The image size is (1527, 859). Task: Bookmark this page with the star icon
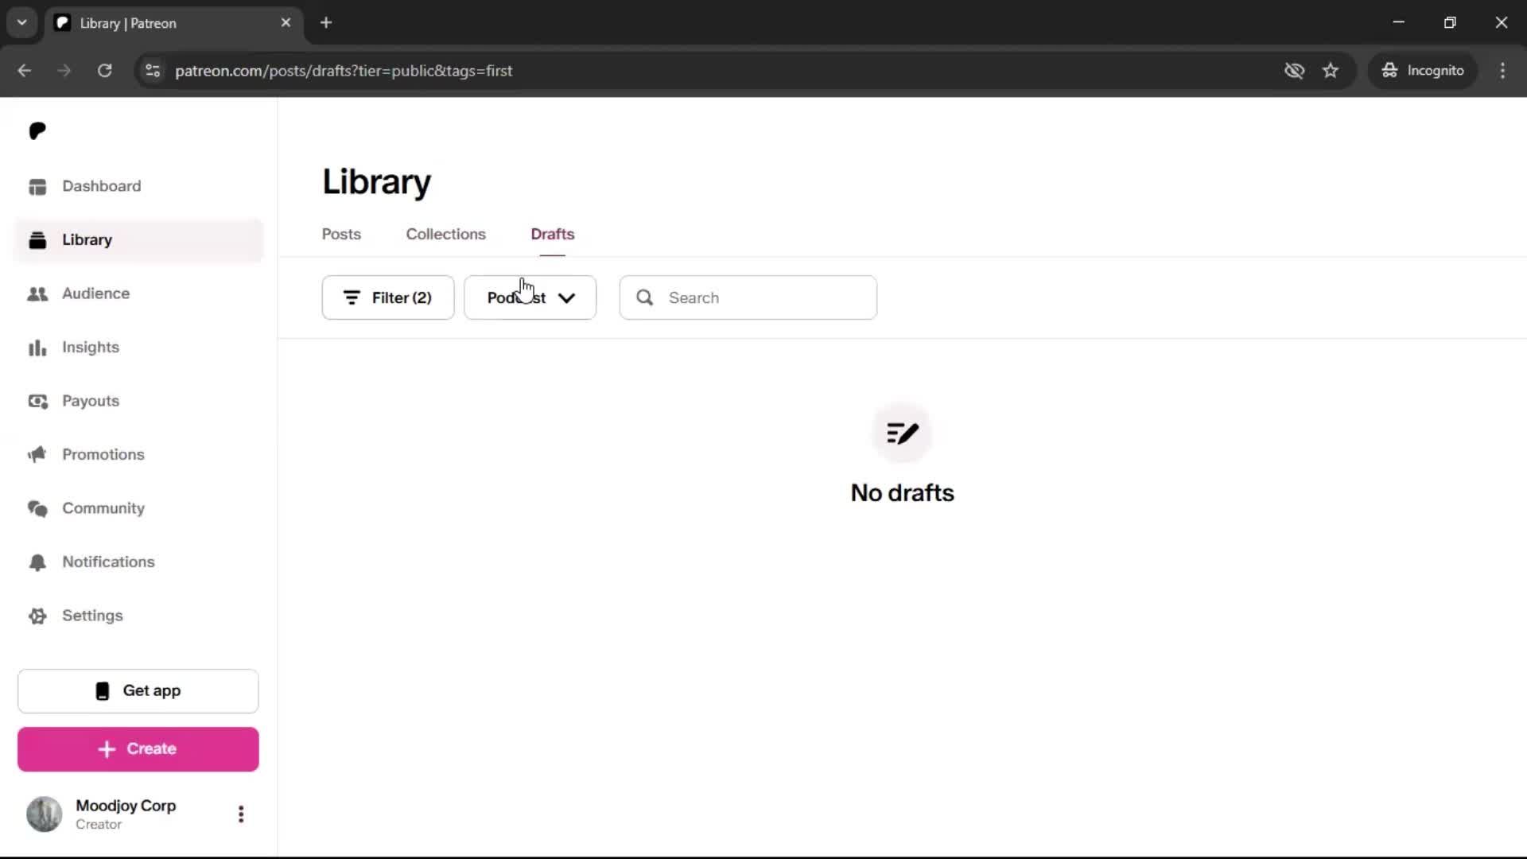pos(1331,71)
